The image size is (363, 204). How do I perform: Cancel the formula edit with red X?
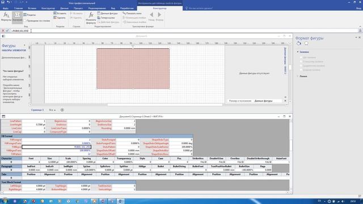coord(3,31)
